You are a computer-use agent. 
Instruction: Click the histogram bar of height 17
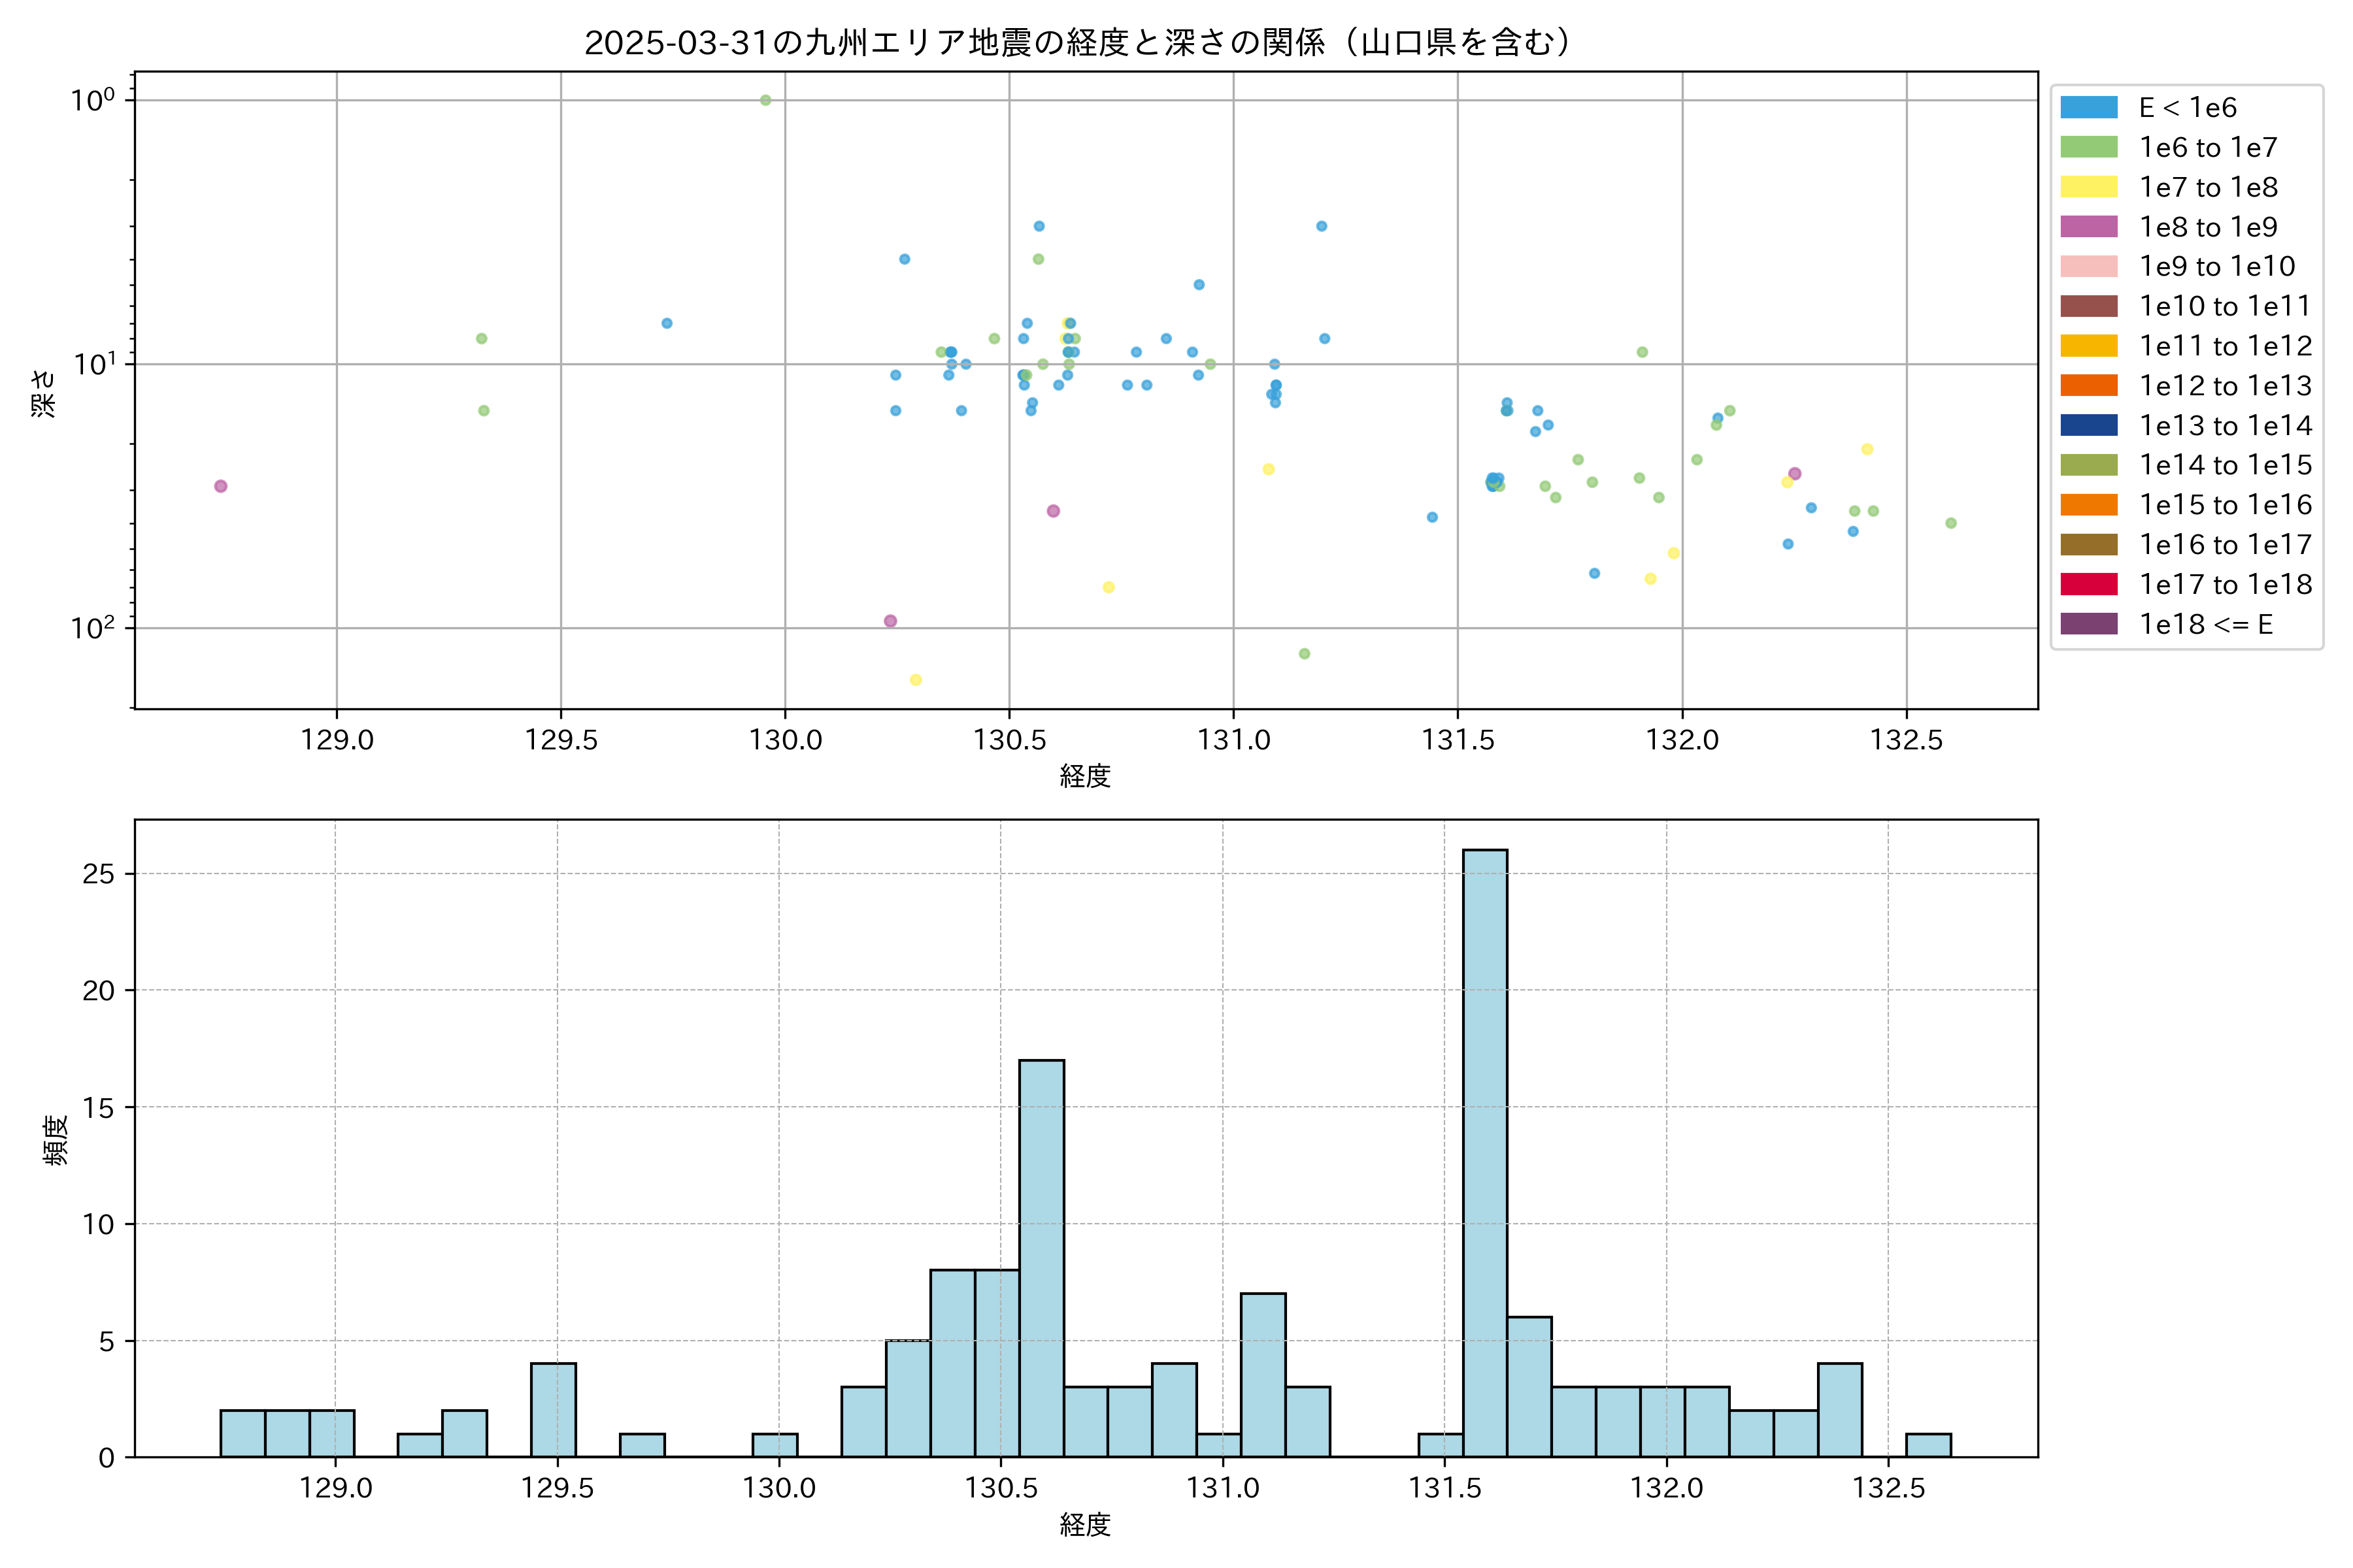1041,1258
